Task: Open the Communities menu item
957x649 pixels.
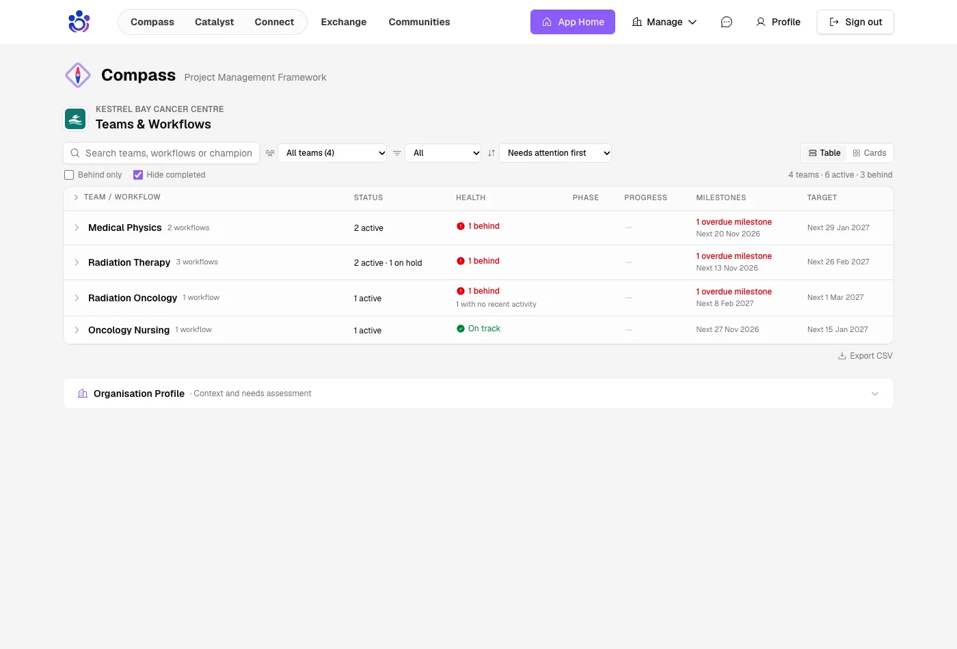Action: coord(420,22)
